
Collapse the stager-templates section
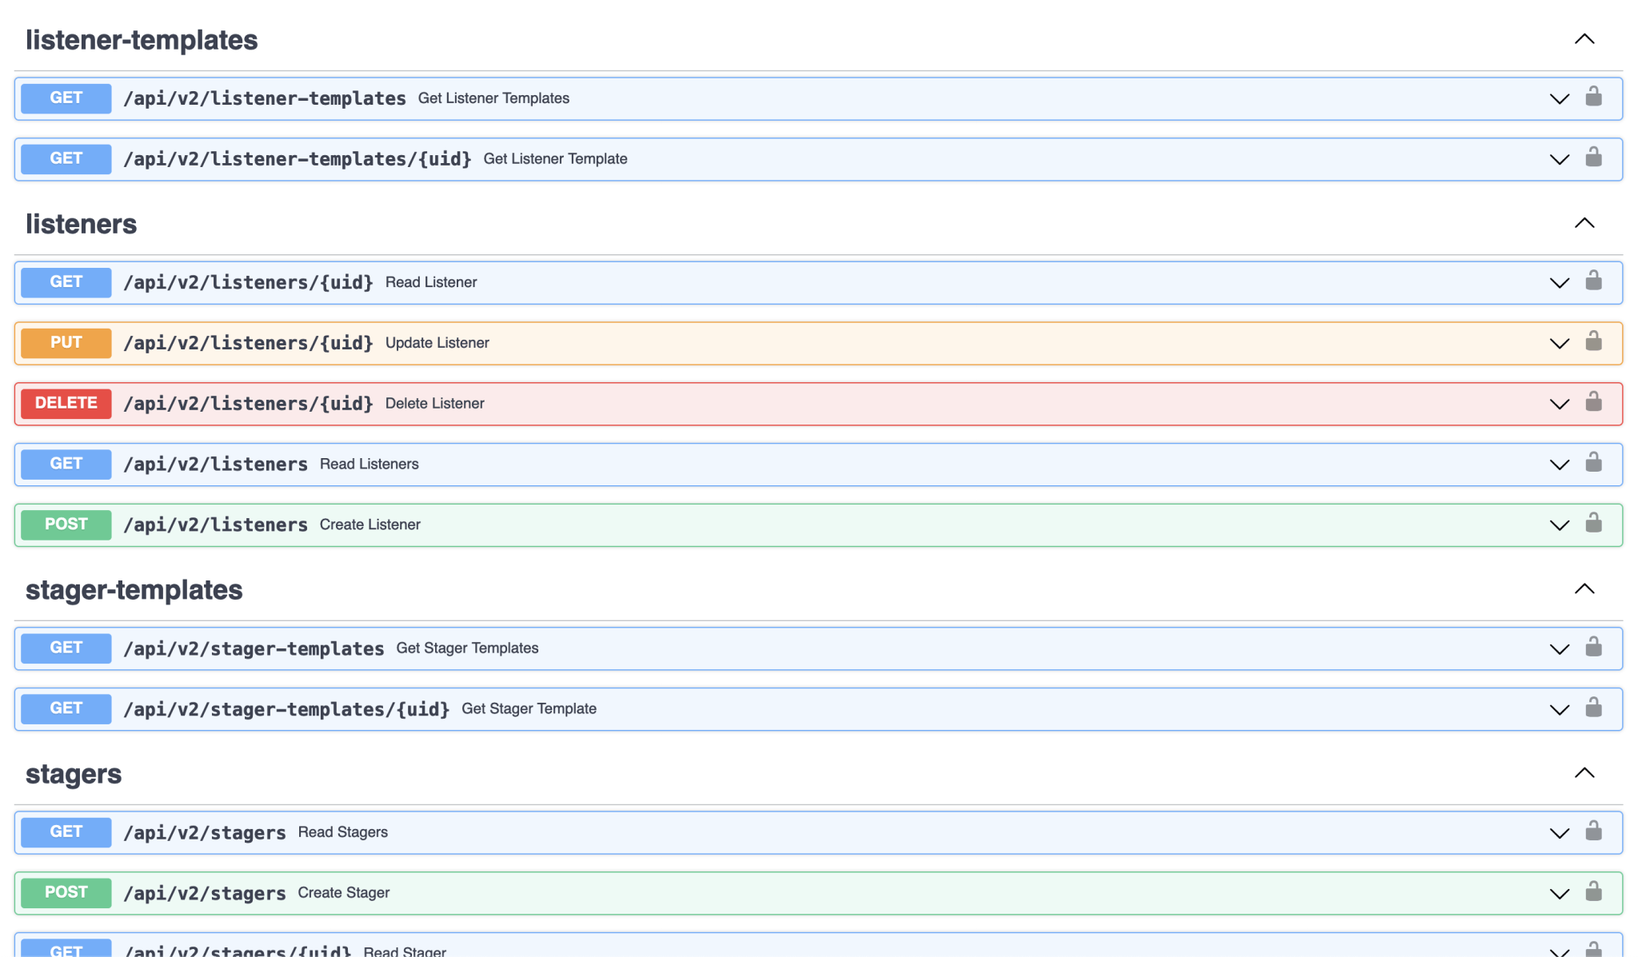coord(1584,589)
